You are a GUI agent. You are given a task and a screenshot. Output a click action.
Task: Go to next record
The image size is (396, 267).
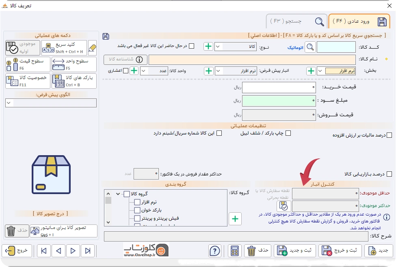tap(73, 251)
